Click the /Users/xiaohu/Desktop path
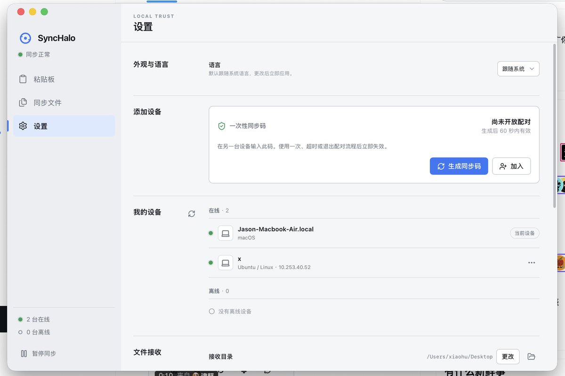The image size is (565, 376). pos(460,357)
